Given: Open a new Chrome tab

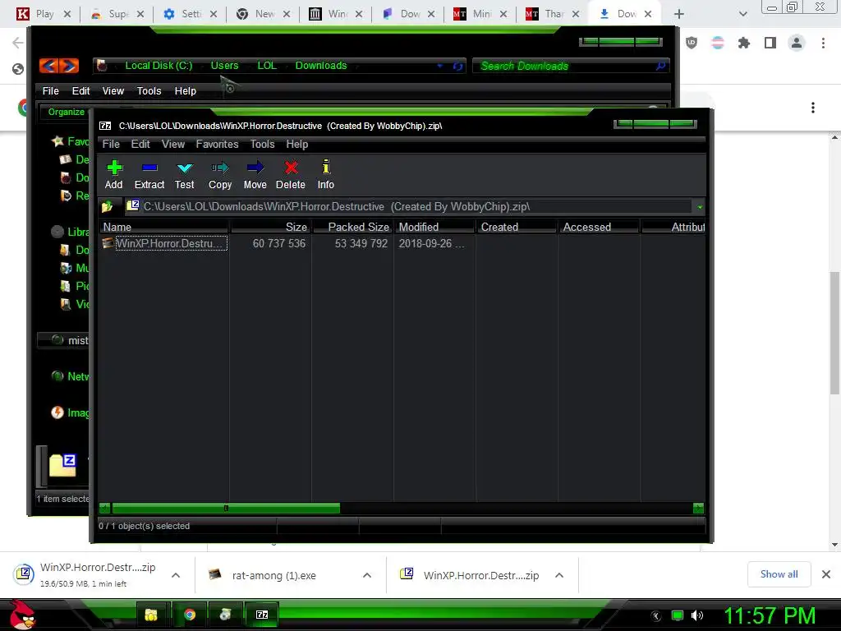Looking at the screenshot, I should click(679, 14).
